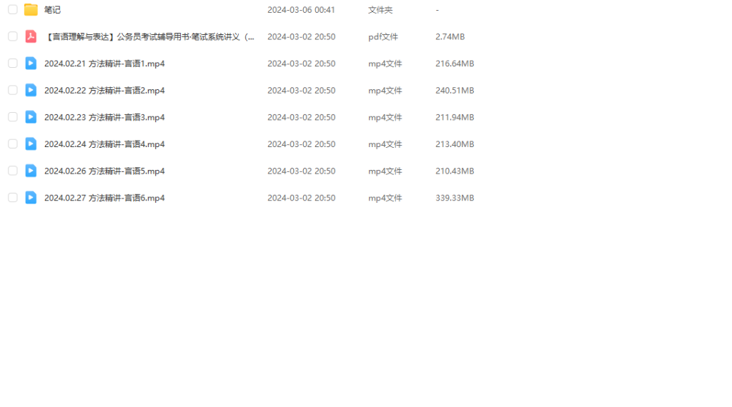Click video icon for 言语5.mp4
The width and height of the screenshot is (732, 407).
[31, 171]
